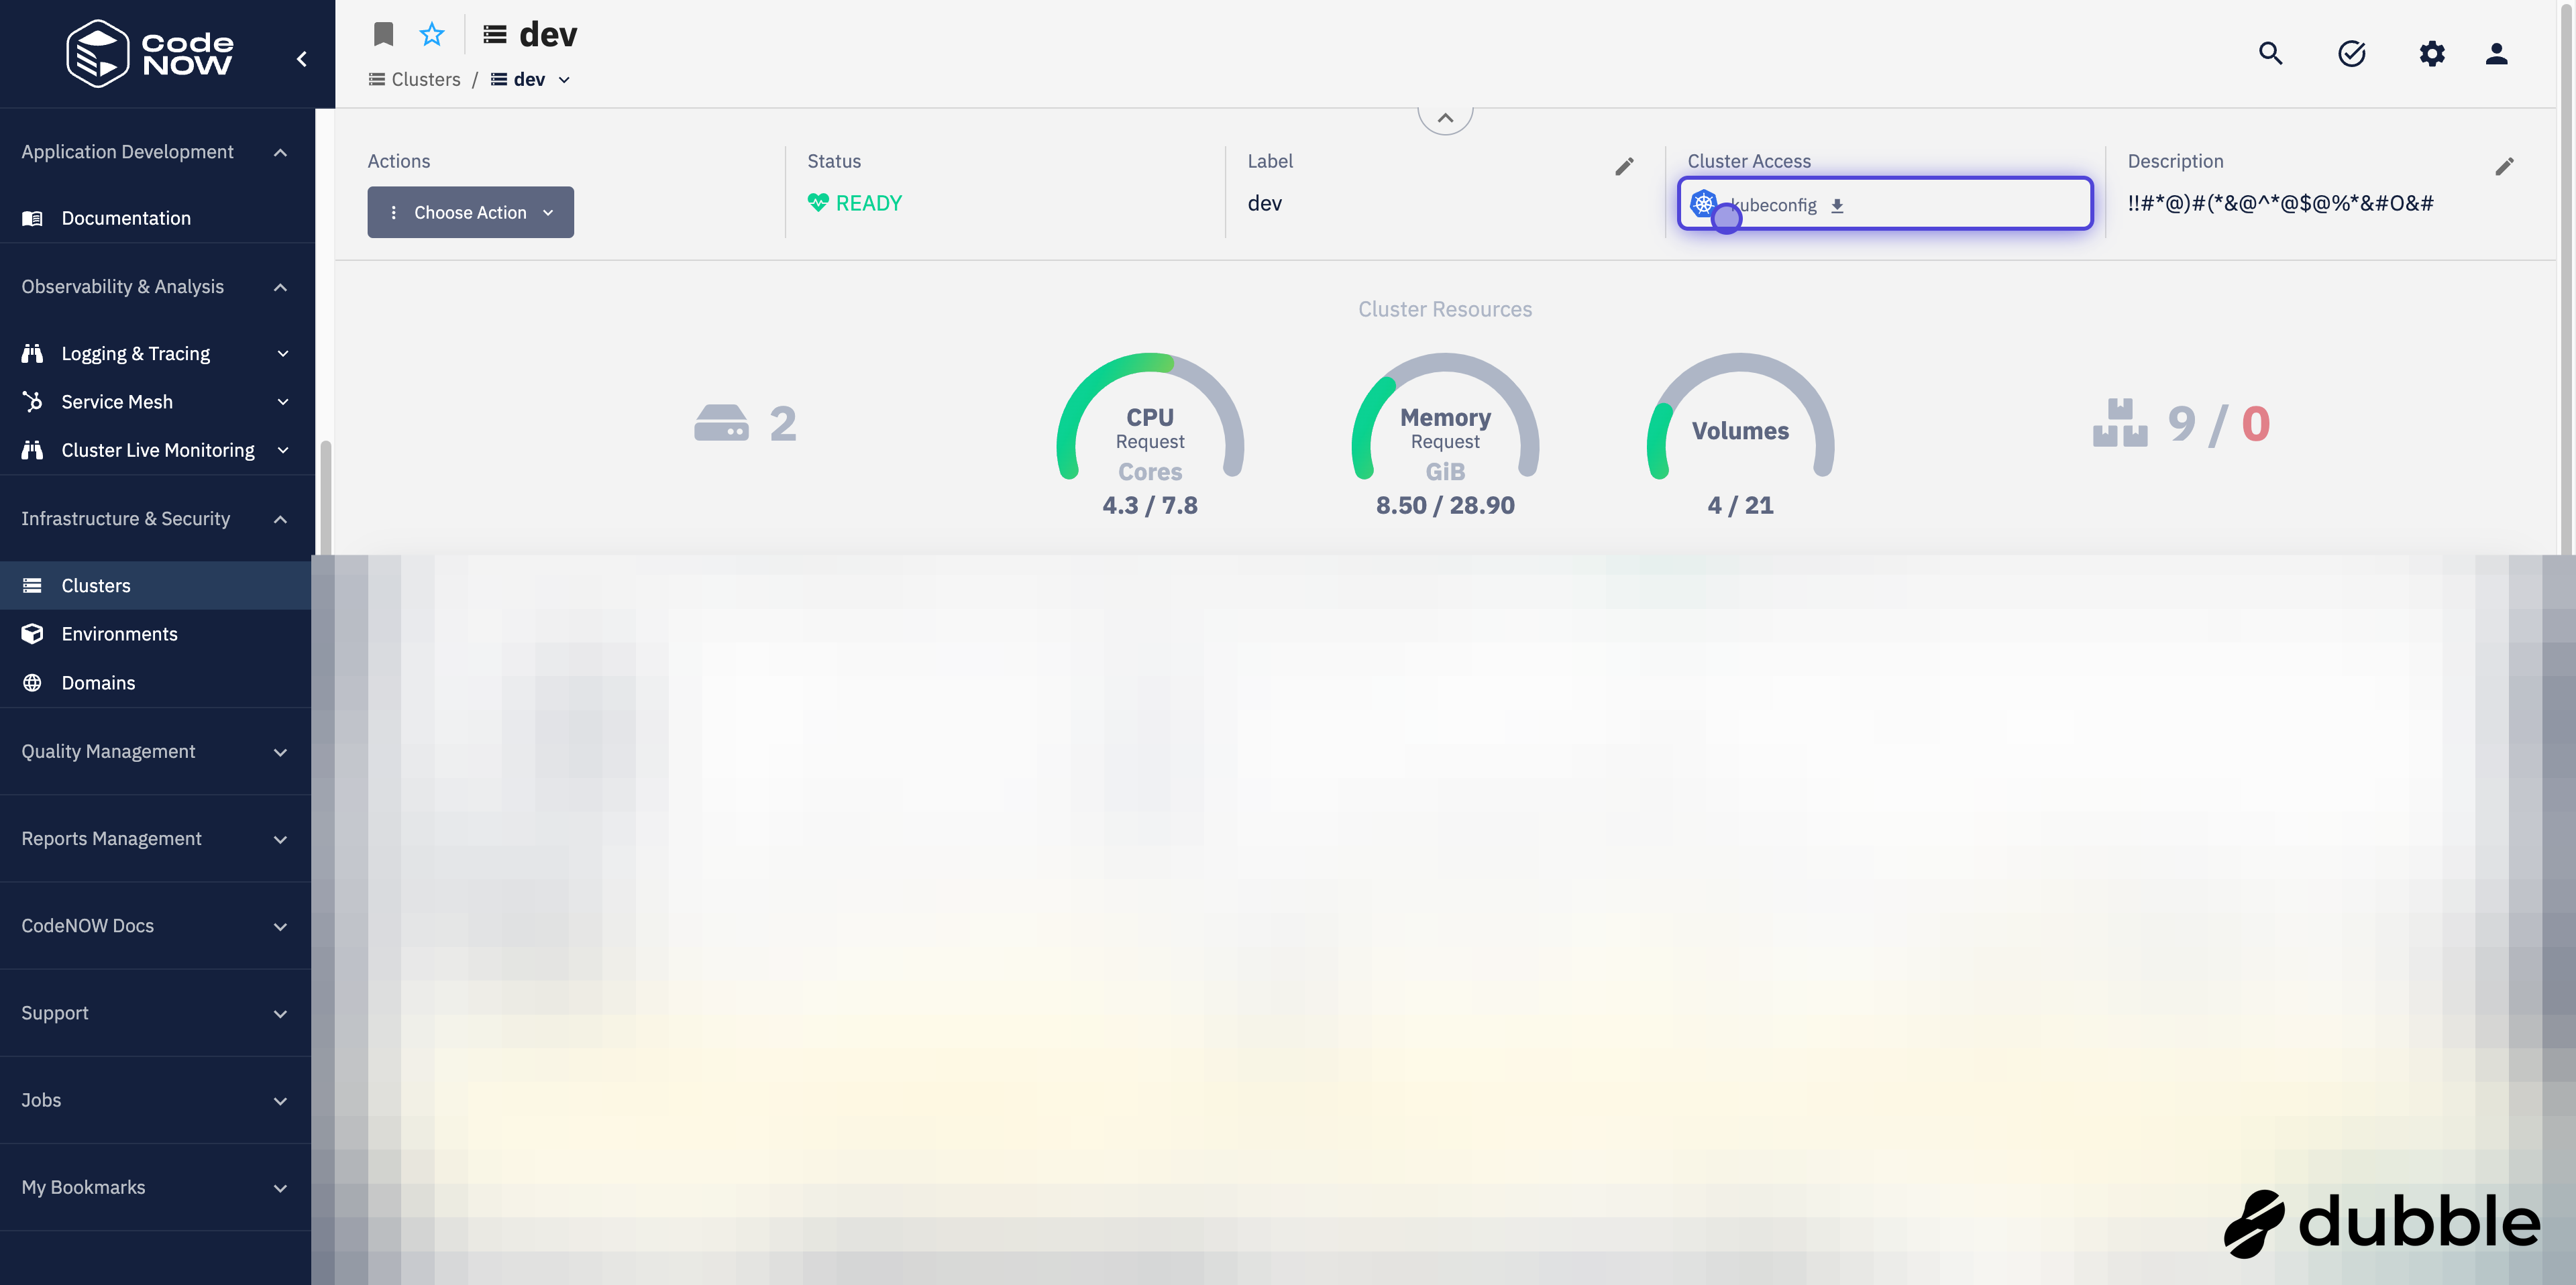
Task: Expand the dev breadcrumb dropdown arrow
Action: click(564, 80)
